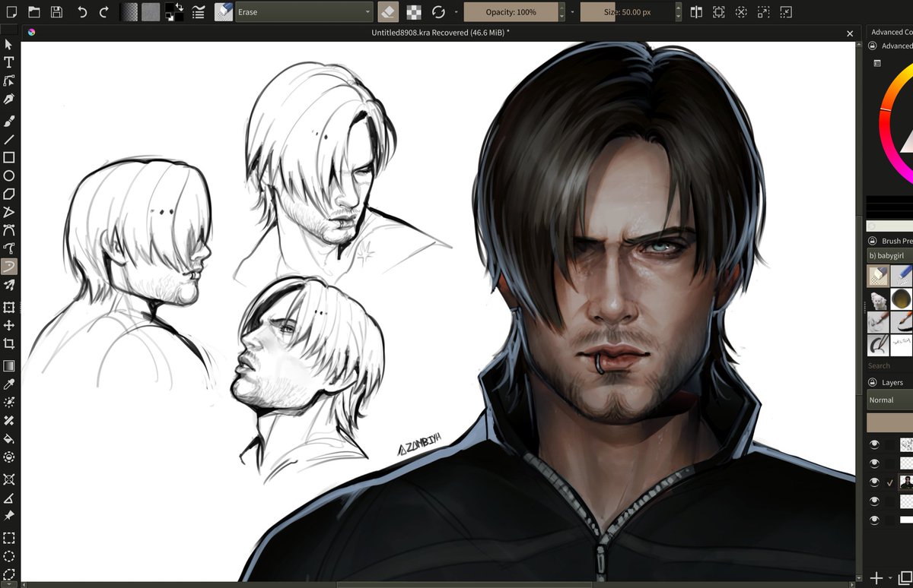Toggle visibility of portrait thumbnail layer
The width and height of the screenshot is (913, 588).
pos(874,482)
